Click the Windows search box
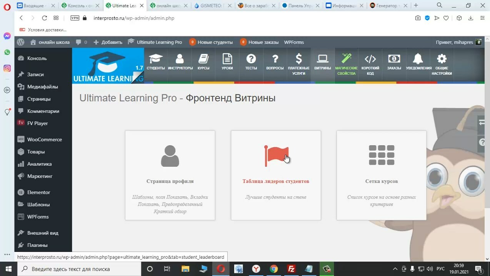 coord(79,269)
